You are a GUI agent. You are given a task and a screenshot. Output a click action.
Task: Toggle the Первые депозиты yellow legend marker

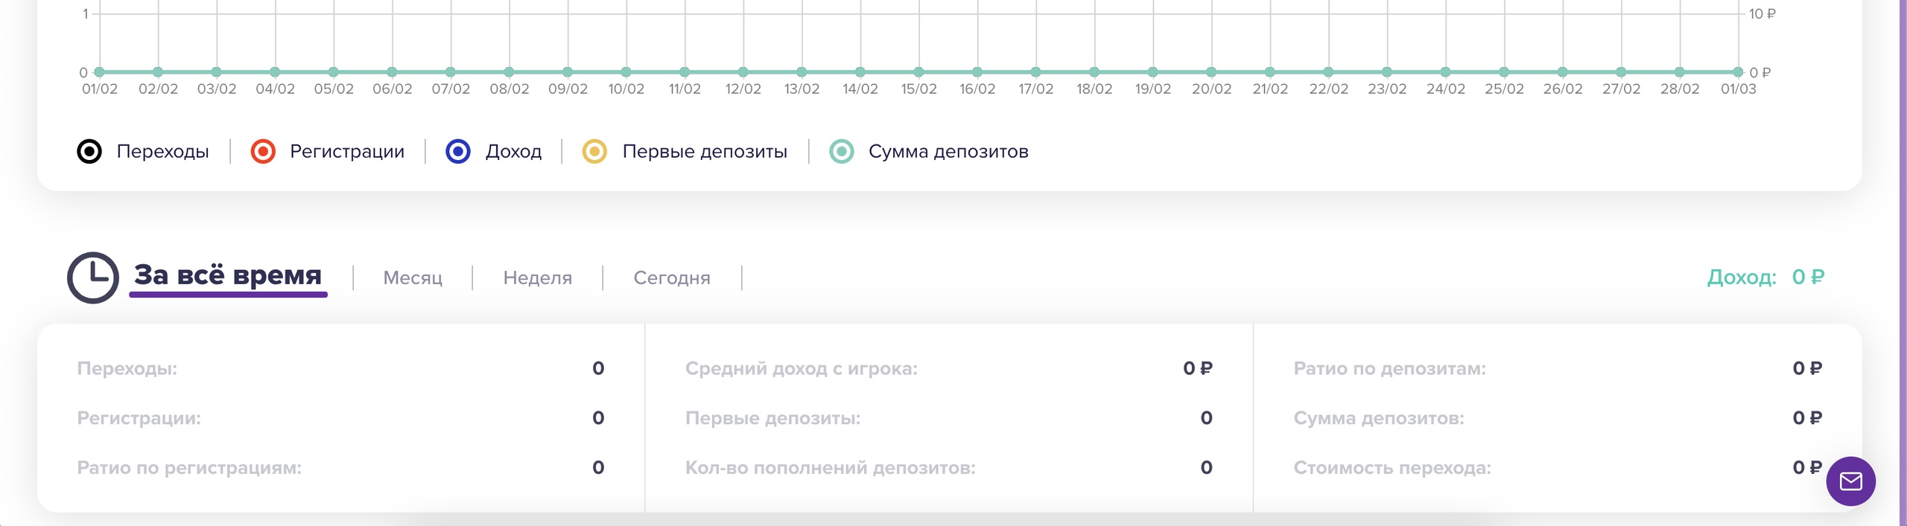pyautogui.click(x=594, y=152)
